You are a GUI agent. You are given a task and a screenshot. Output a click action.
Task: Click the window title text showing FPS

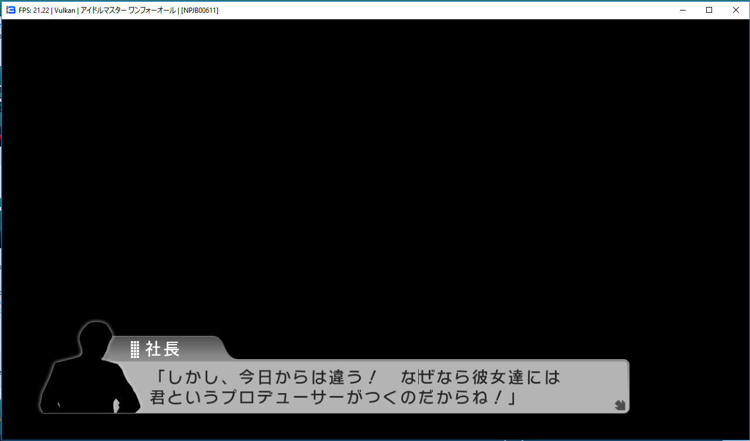(x=119, y=10)
